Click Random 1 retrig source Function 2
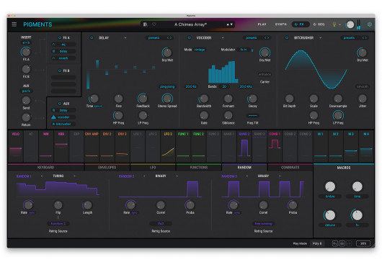 58,224
